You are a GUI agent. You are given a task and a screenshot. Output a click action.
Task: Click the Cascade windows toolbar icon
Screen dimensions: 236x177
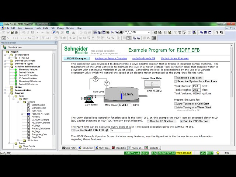[x=201, y=32]
